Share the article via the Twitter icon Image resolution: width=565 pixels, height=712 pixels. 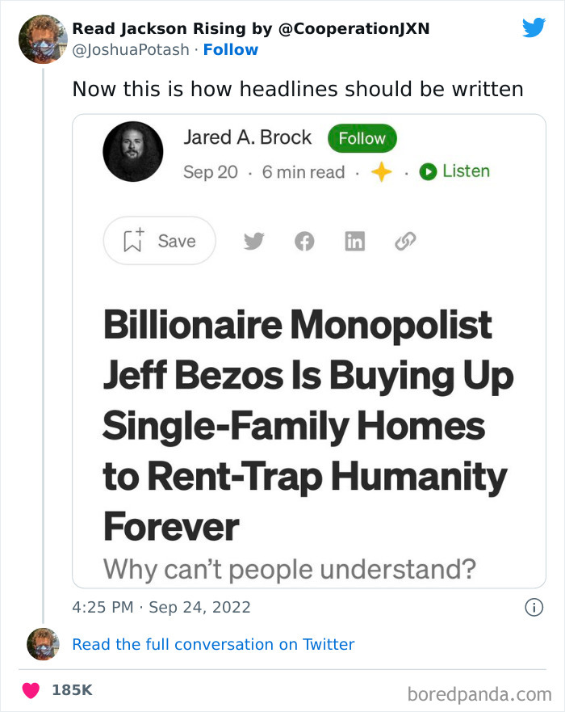[253, 240]
